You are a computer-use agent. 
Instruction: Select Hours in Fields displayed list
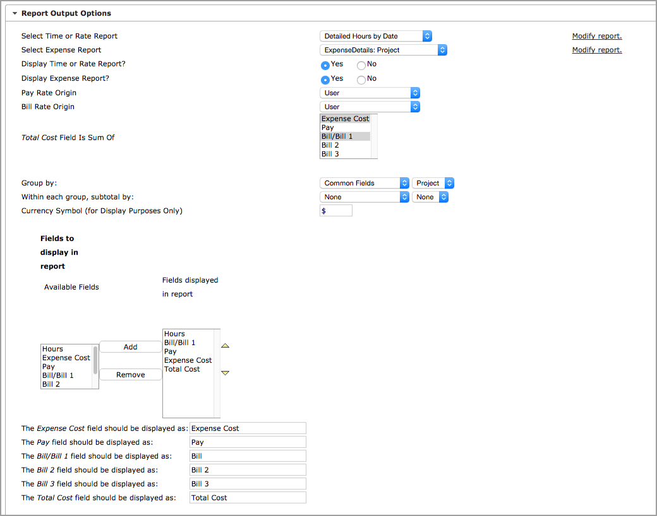point(188,334)
